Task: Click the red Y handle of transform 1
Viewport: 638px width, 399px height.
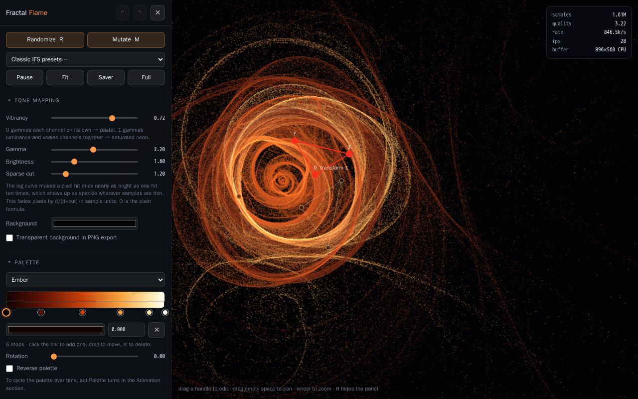Action: click(x=295, y=141)
